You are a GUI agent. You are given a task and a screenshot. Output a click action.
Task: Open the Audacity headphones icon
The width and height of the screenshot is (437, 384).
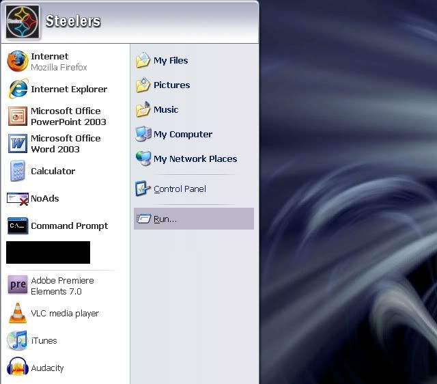18,366
